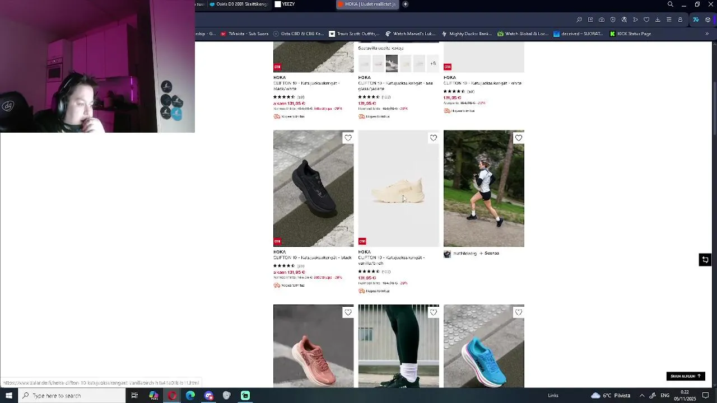Open the ENG language indicator
Viewport: 717px width, 403px height.
coord(665,396)
